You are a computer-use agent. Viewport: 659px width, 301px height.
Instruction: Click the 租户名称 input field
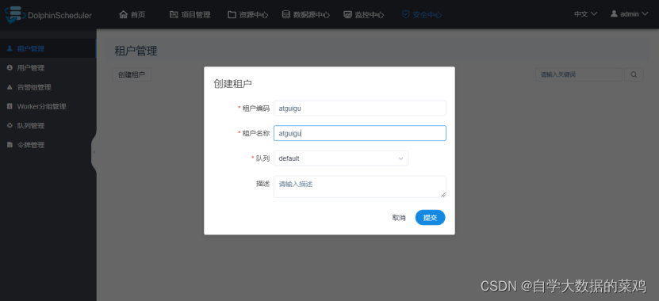click(x=360, y=134)
